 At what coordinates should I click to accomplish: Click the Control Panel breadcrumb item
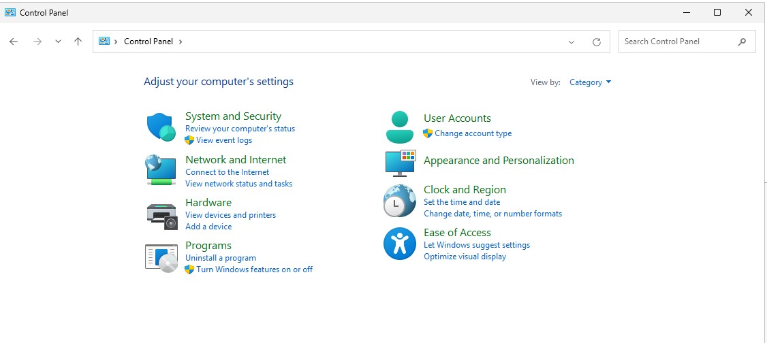click(148, 42)
